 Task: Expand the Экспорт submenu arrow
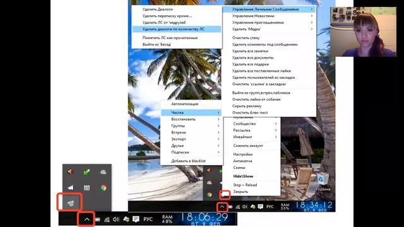[218, 139]
